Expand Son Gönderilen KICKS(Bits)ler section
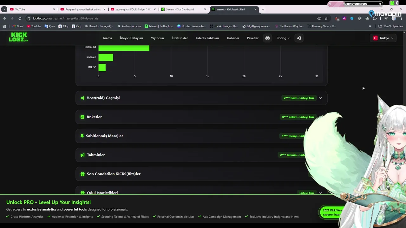The width and height of the screenshot is (406, 228). (x=201, y=174)
